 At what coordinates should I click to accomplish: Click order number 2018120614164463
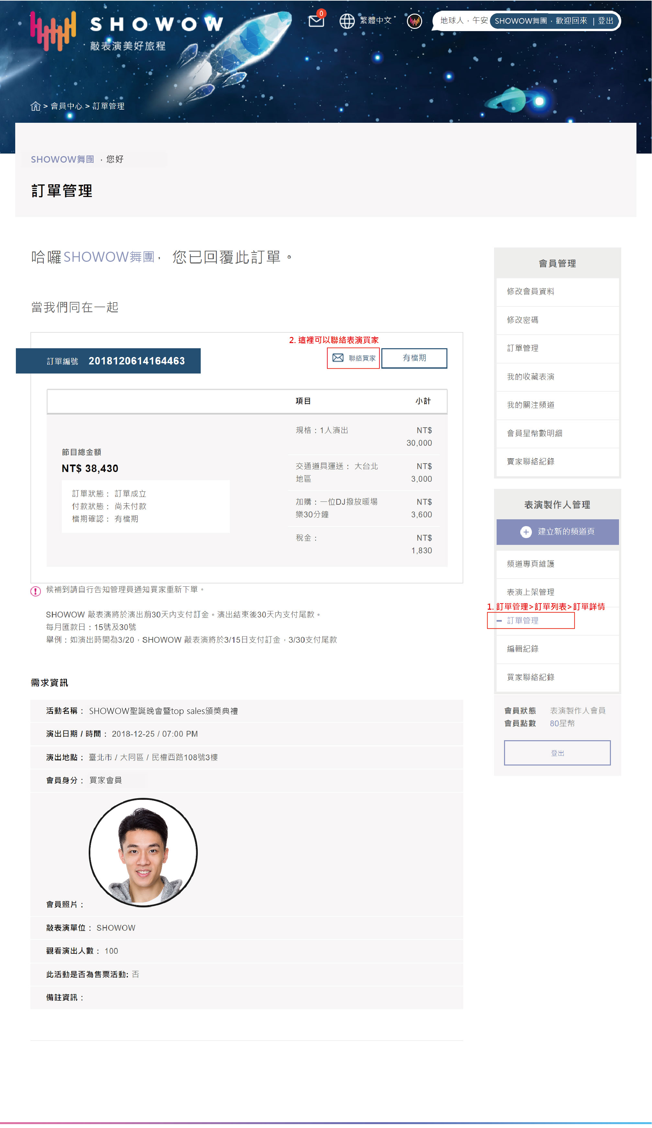[136, 361]
